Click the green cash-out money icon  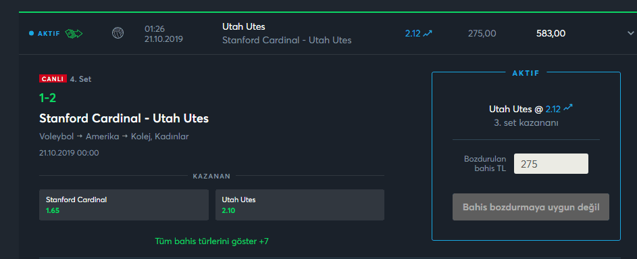[x=74, y=33]
